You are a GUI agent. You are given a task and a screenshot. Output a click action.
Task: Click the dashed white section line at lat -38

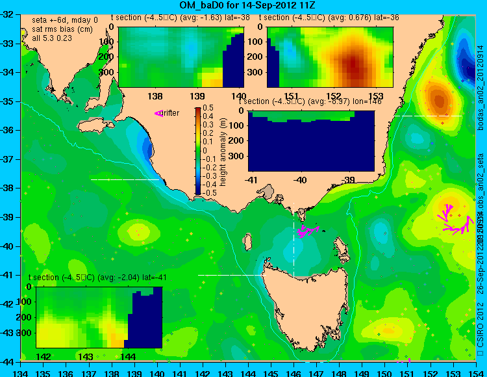[125, 179]
